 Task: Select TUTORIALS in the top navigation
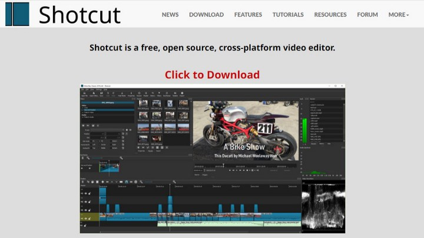click(288, 15)
